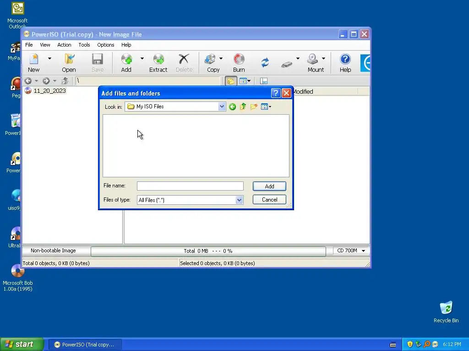Click the File name text field
This screenshot has height=351, width=469.
[x=190, y=186]
